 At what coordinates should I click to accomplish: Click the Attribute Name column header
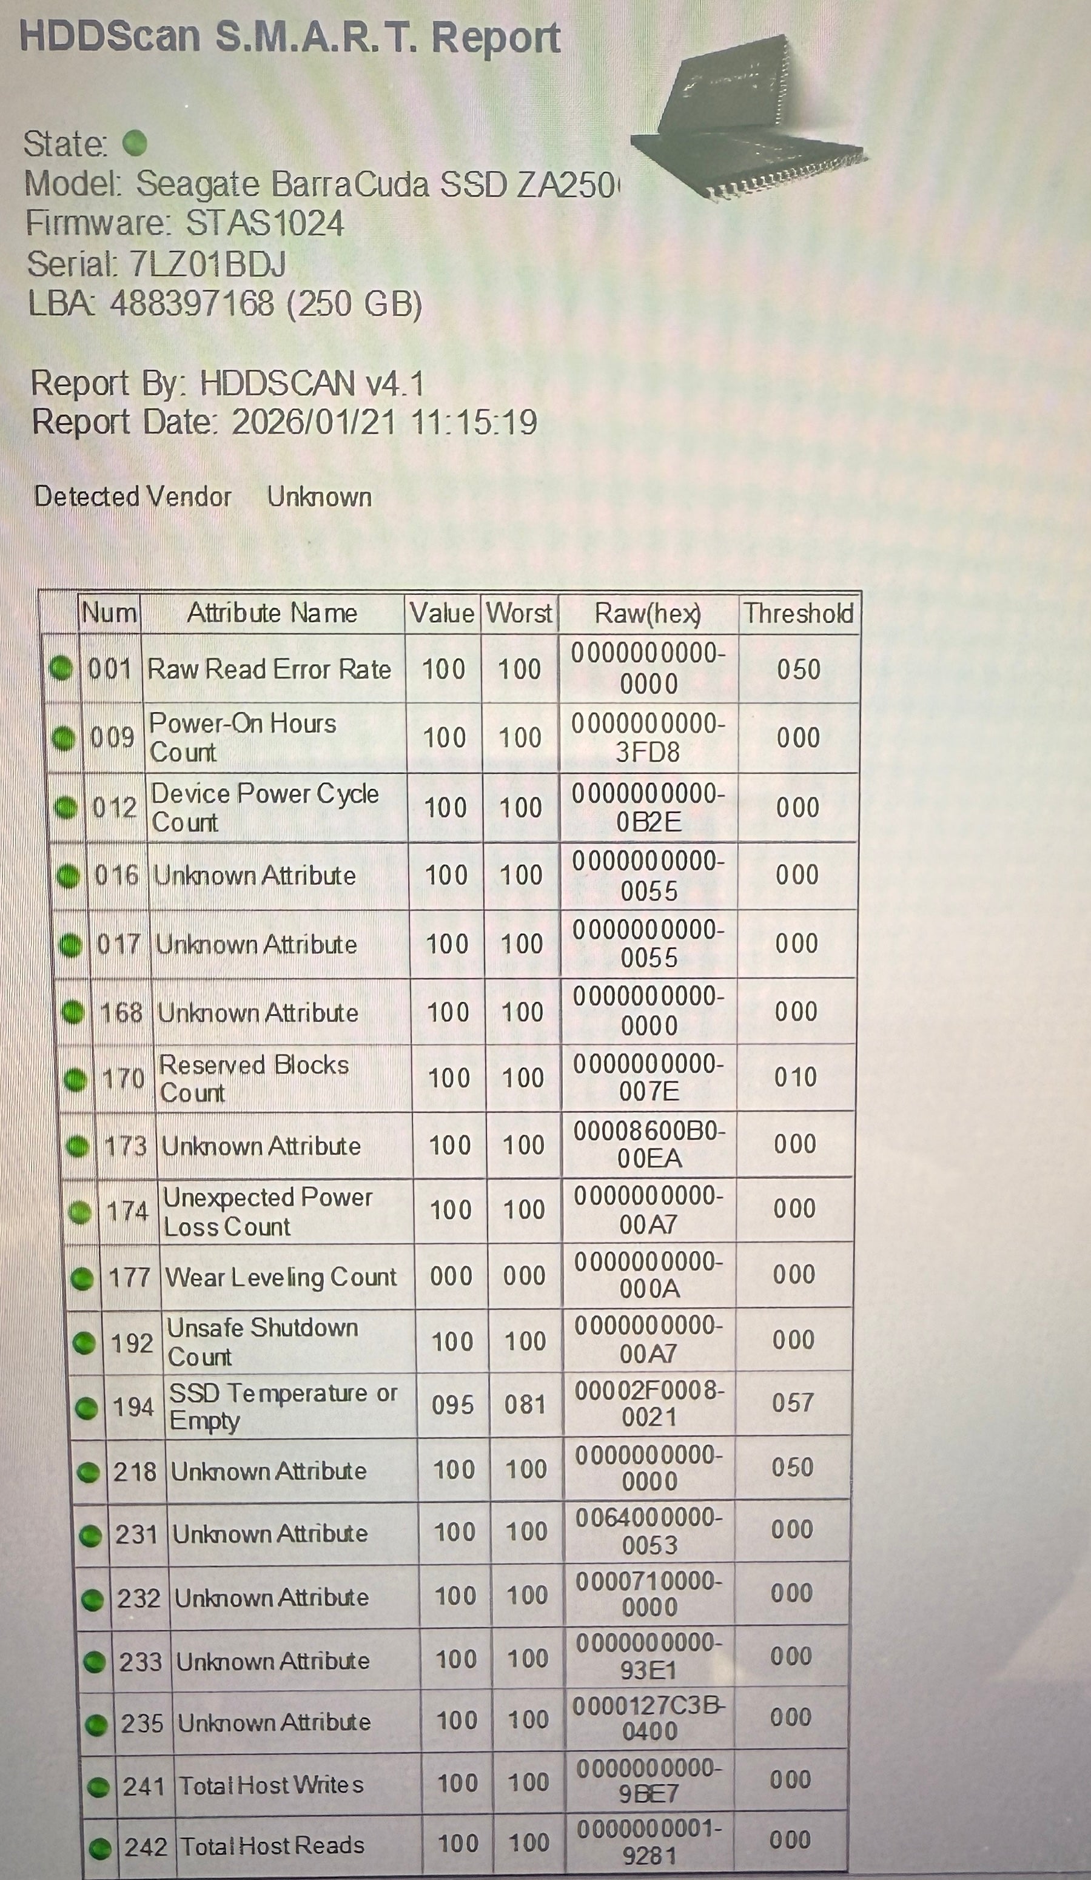coord(272,613)
